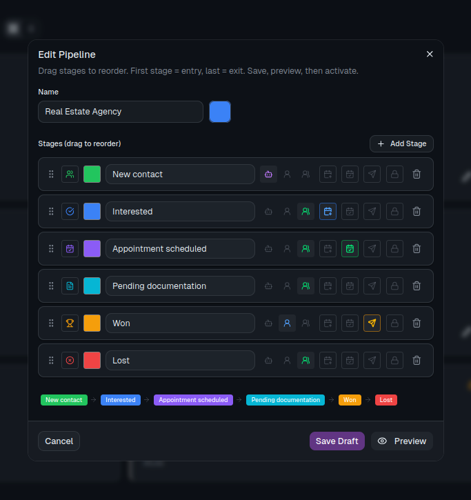
Task: Delete the Appointment scheduled stage
Action: 417,249
